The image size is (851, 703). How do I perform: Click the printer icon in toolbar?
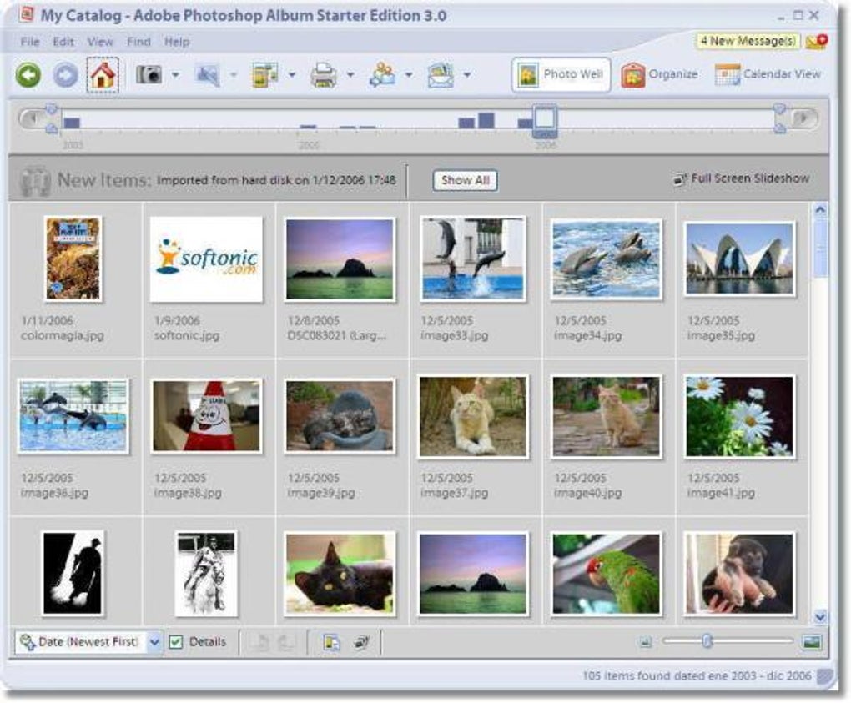[x=324, y=75]
